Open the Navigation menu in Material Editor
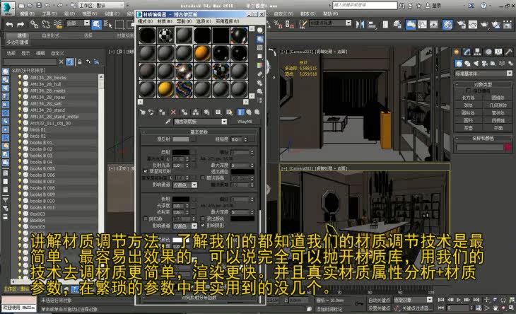The height and width of the screenshot is (314, 516). click(x=184, y=21)
